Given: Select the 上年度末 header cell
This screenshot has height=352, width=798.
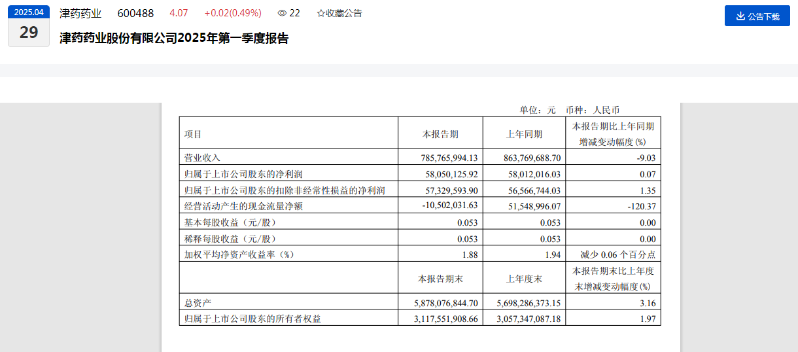Looking at the screenshot, I should click(524, 278).
